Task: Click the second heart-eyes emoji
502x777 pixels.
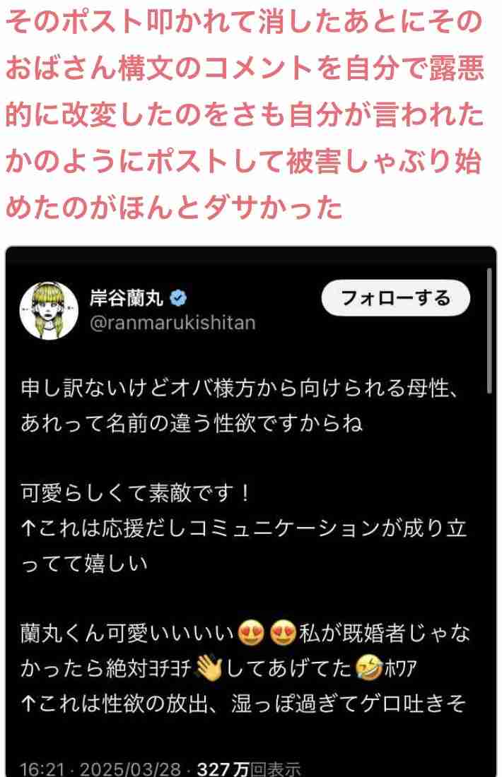Action: [x=283, y=633]
